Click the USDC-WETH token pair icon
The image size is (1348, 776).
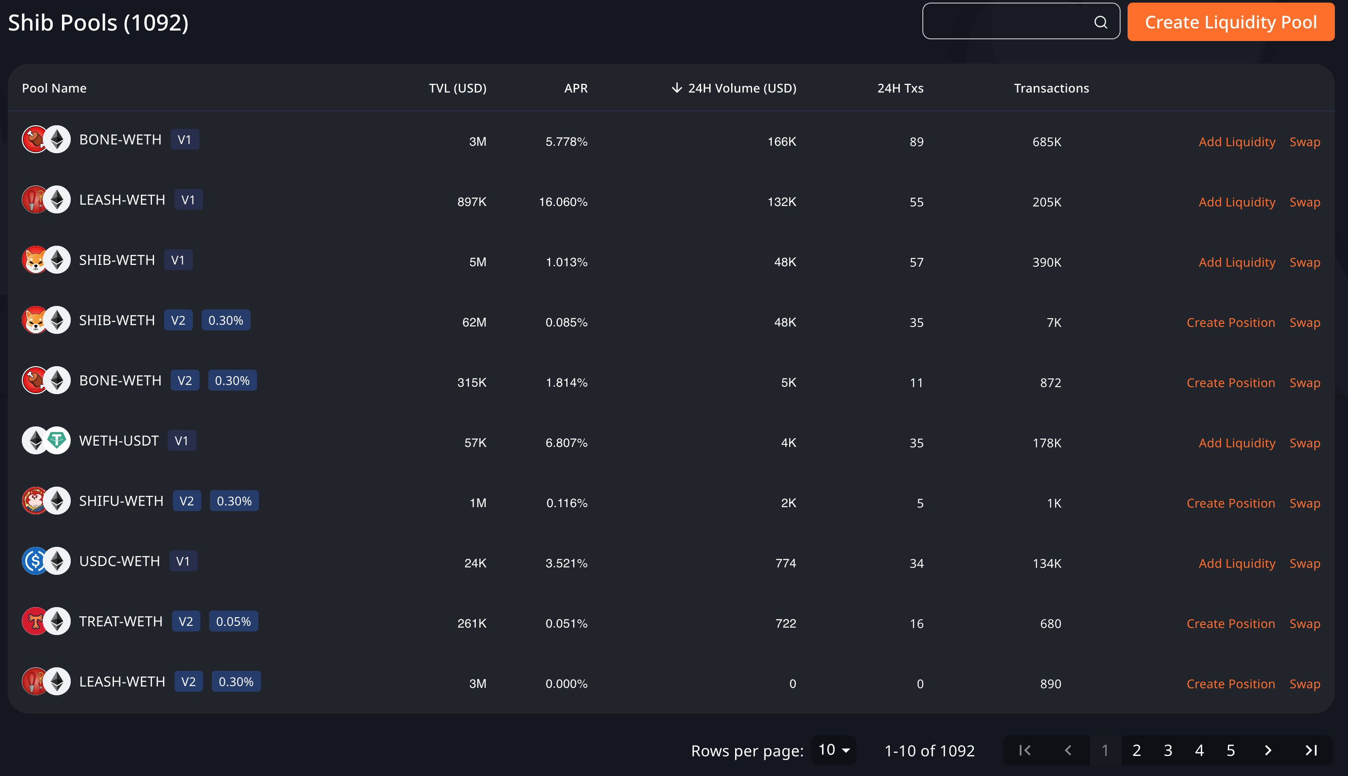[46, 561]
